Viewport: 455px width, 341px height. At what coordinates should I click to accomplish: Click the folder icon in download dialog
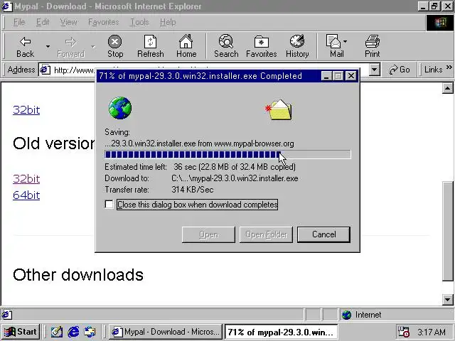[279, 110]
